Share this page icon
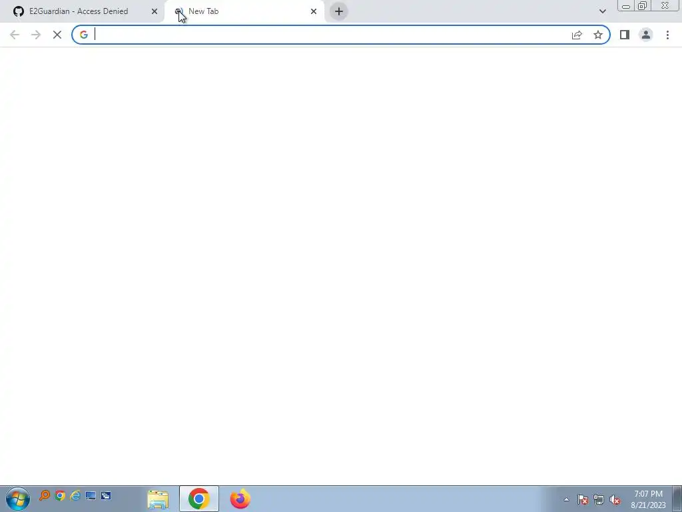 tap(577, 35)
